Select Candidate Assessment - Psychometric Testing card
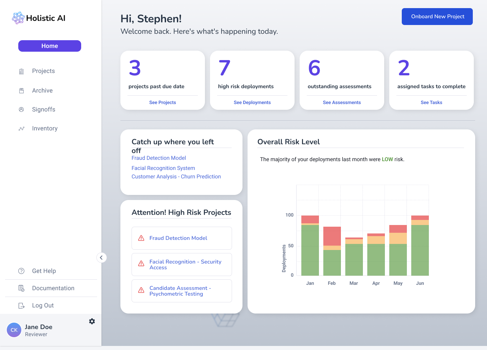The image size is (487, 350). tap(182, 291)
